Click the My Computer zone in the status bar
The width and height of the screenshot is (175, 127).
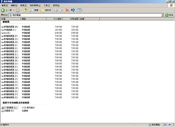coord(154,125)
